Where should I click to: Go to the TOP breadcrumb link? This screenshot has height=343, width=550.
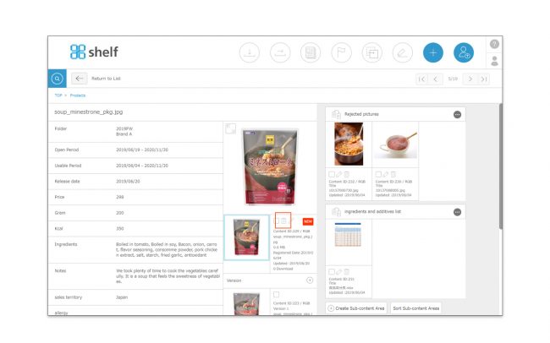[58, 95]
